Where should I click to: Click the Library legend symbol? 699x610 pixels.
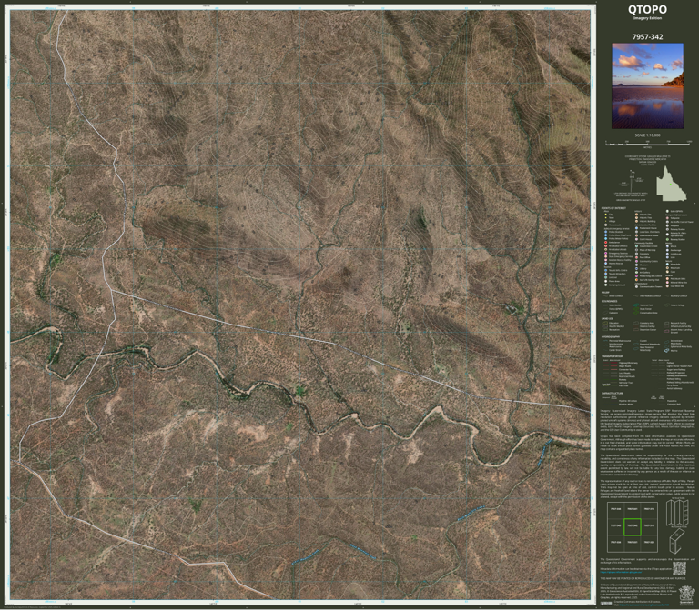point(636,268)
